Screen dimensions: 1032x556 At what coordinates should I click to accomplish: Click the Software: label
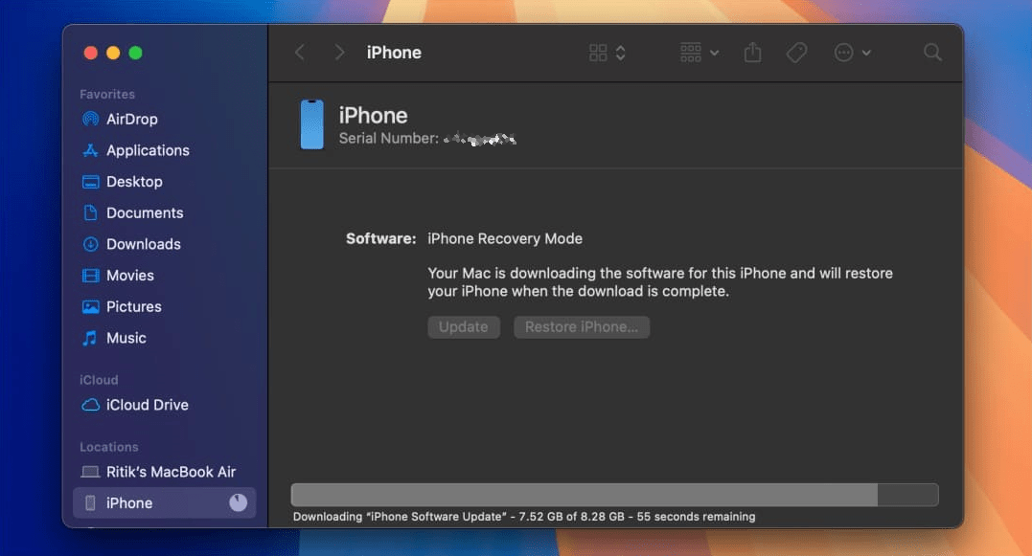[381, 238]
